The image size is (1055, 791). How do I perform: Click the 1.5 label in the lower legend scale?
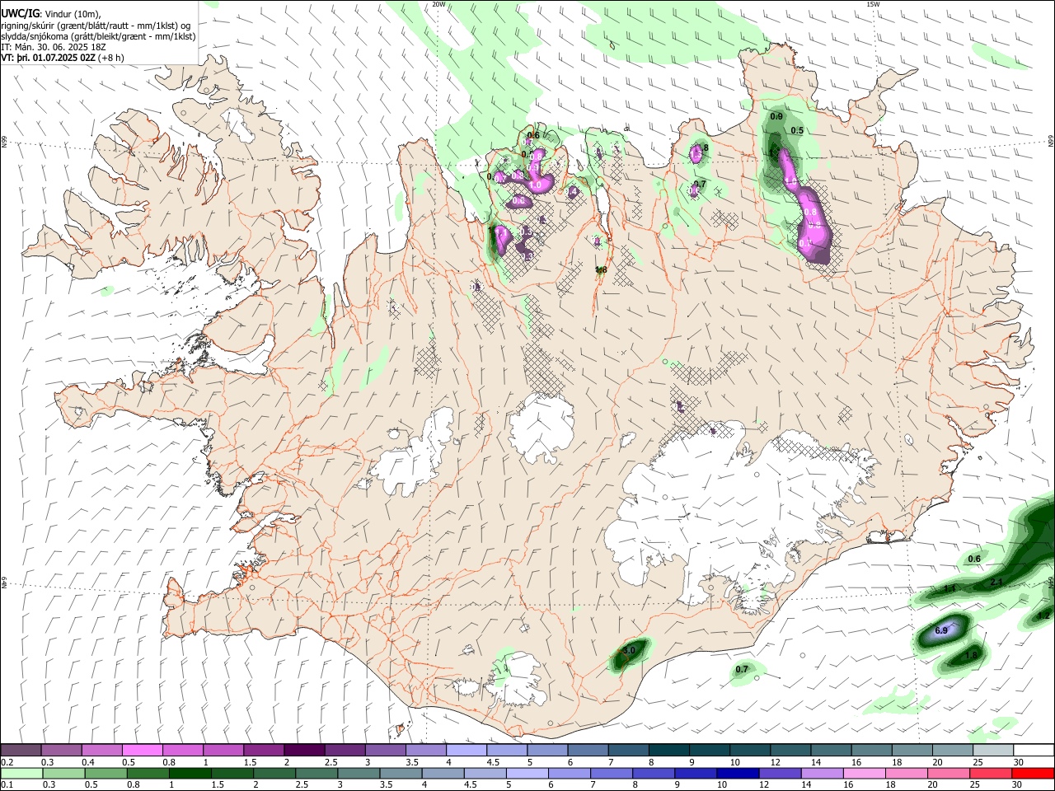tap(218, 785)
